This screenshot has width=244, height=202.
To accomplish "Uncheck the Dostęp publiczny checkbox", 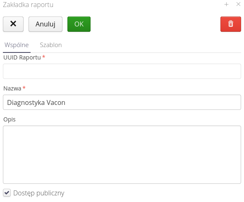I will point(7,193).
